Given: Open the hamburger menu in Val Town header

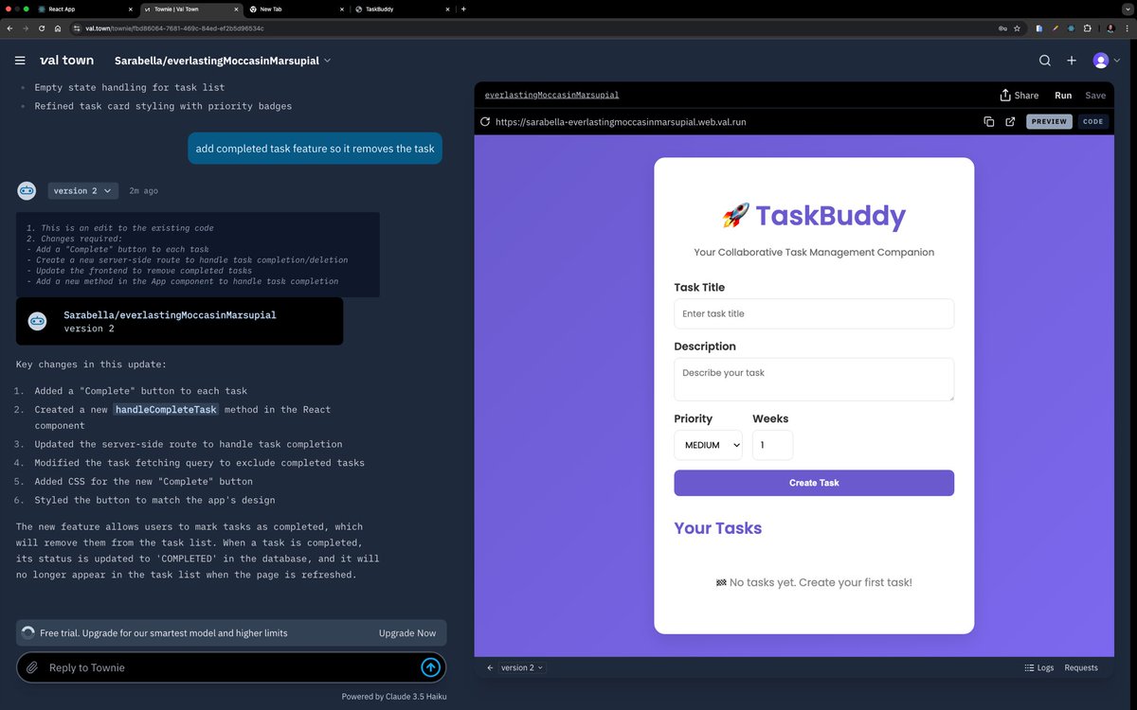Looking at the screenshot, I should pos(20,61).
